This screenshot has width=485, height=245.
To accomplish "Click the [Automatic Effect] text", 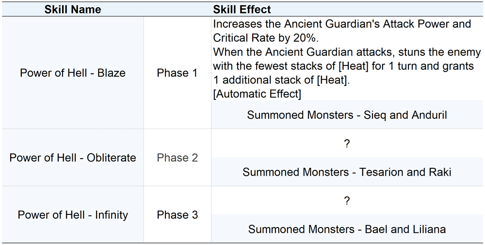I will click(x=257, y=94).
